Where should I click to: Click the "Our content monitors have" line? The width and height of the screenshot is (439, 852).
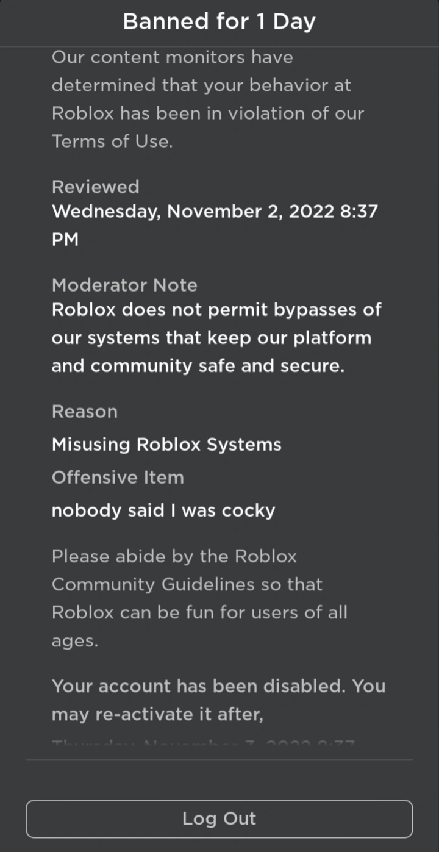(172, 57)
